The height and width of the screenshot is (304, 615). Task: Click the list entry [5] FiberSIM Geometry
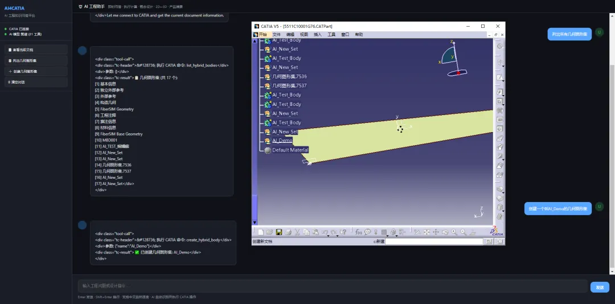click(x=114, y=109)
